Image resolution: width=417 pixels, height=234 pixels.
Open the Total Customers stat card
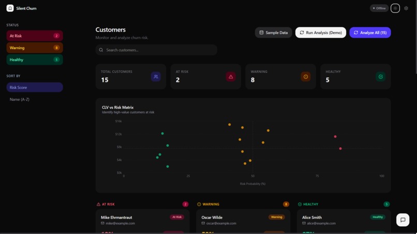click(x=131, y=76)
